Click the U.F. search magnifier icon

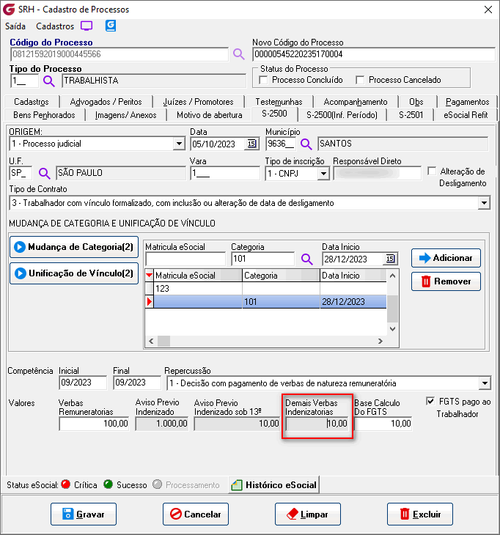[45, 173]
